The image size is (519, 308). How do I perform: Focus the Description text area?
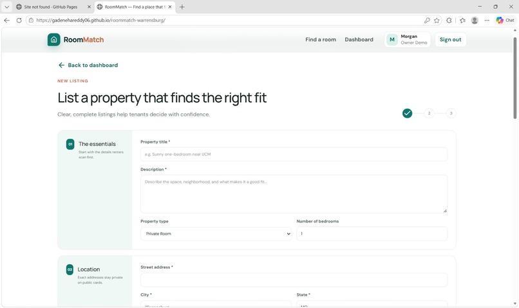tap(294, 194)
